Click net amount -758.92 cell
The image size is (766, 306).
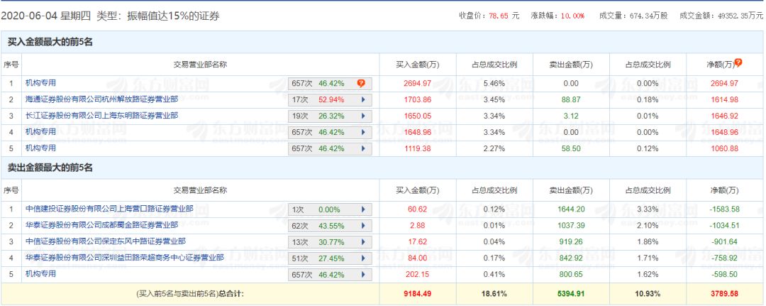(x=724, y=258)
